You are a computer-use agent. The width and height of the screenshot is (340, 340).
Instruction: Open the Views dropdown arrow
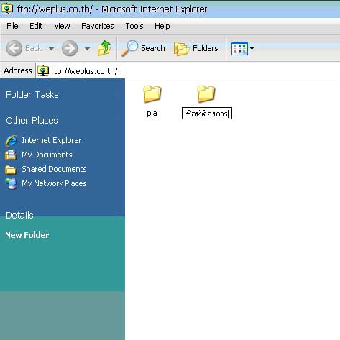pos(252,49)
